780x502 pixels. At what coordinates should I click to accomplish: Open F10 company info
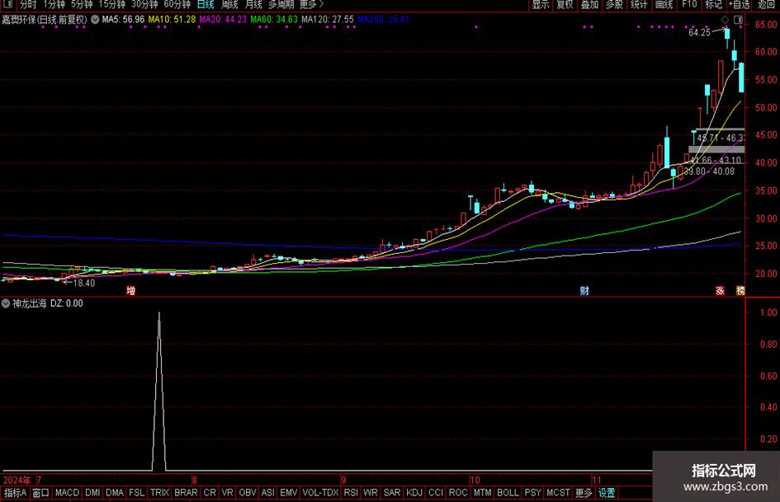689,4
